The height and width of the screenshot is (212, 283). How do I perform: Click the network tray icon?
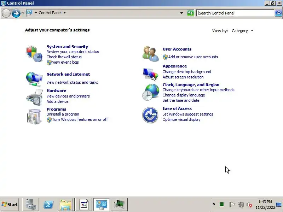pyautogui.click(x=241, y=205)
